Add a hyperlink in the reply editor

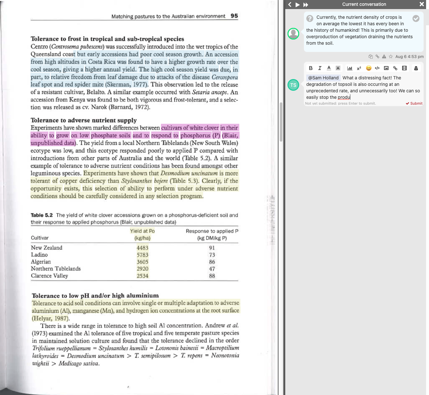coord(395,68)
